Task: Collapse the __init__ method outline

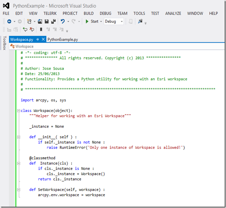Action: pos(19,137)
